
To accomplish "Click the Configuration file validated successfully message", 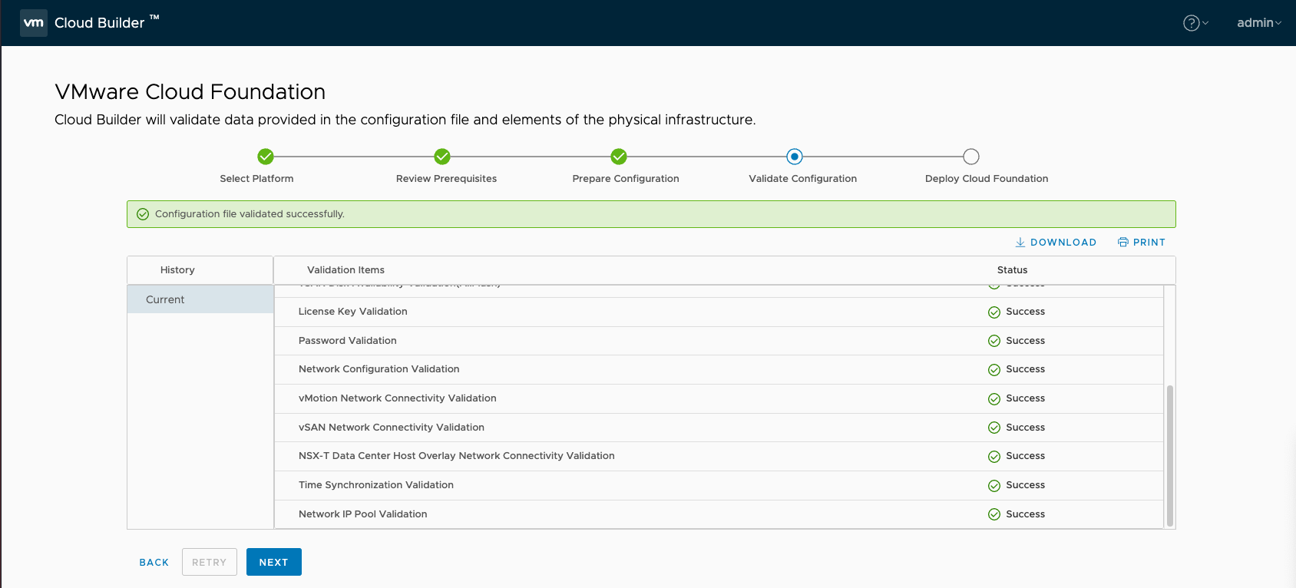I will [x=250, y=214].
